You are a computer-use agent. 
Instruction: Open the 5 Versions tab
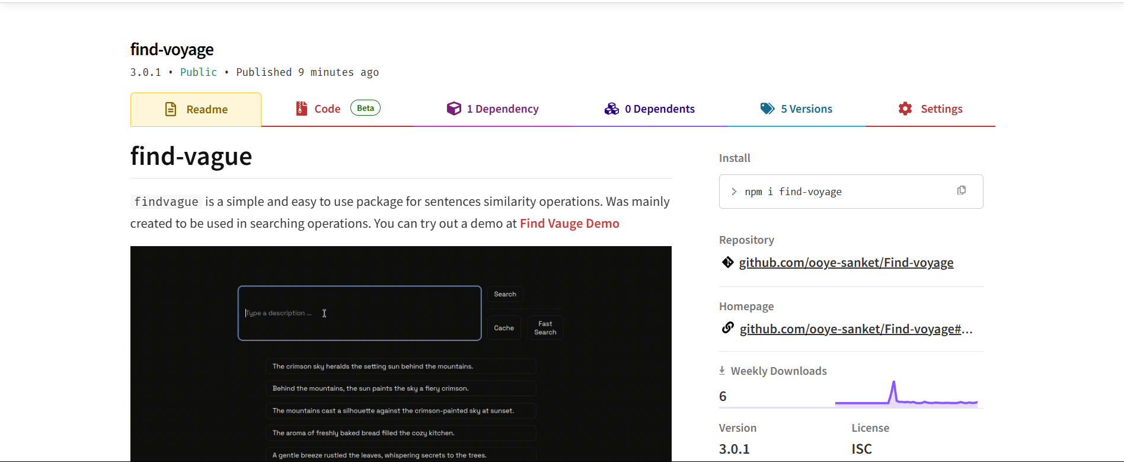point(796,109)
